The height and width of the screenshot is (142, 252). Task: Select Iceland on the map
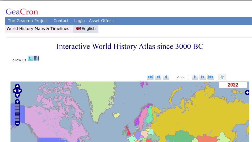[116, 115]
